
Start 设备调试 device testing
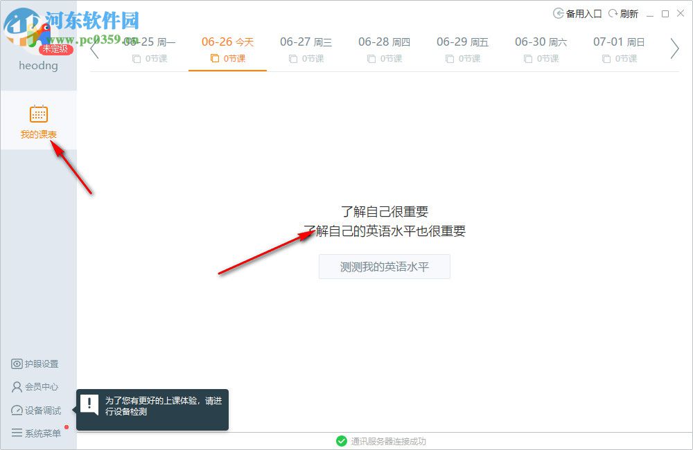pos(36,411)
